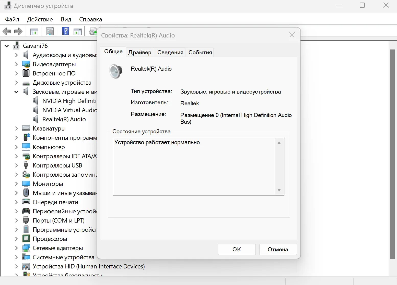Collapse the Звуковые, игровые devices category
Image resolution: width=397 pixels, height=285 pixels.
(16, 92)
